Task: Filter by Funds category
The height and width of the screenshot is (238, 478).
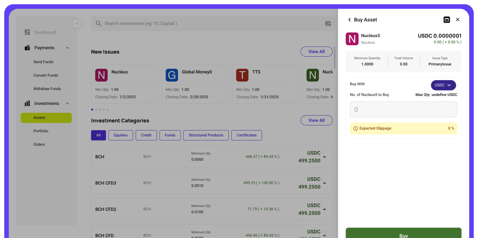Action: tap(170, 135)
